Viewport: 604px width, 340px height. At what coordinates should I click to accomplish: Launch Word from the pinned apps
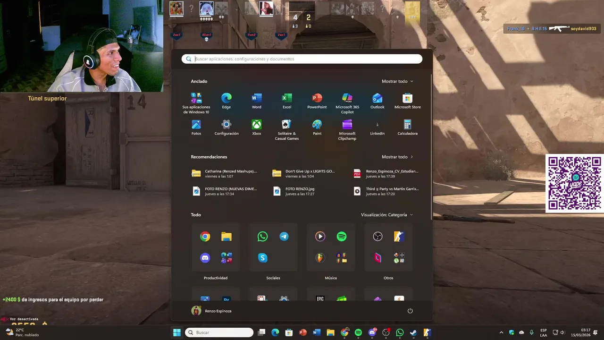coord(257,101)
